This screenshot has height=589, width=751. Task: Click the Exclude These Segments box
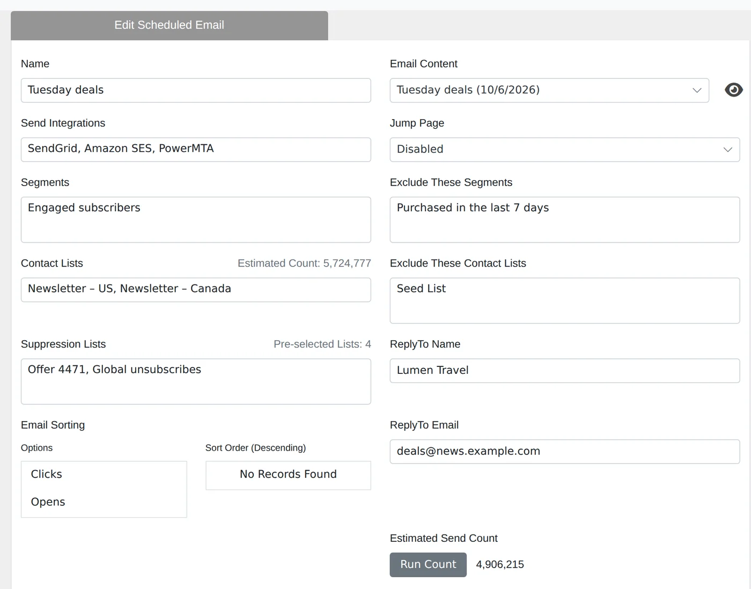[565, 220]
